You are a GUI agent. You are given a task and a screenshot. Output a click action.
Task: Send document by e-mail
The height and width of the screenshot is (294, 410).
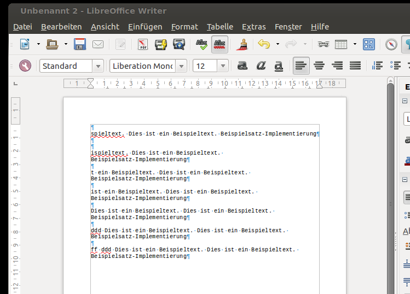click(x=98, y=44)
